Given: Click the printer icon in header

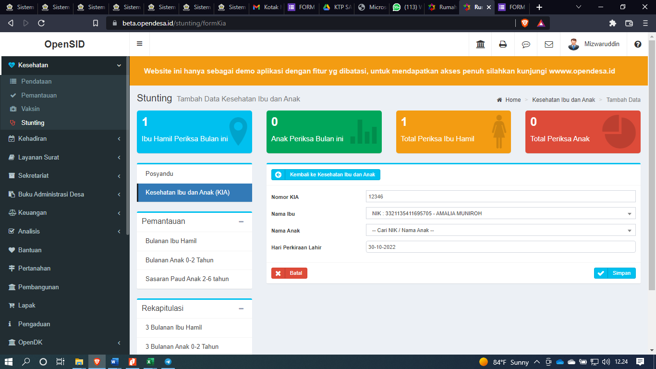Looking at the screenshot, I should [x=503, y=44].
